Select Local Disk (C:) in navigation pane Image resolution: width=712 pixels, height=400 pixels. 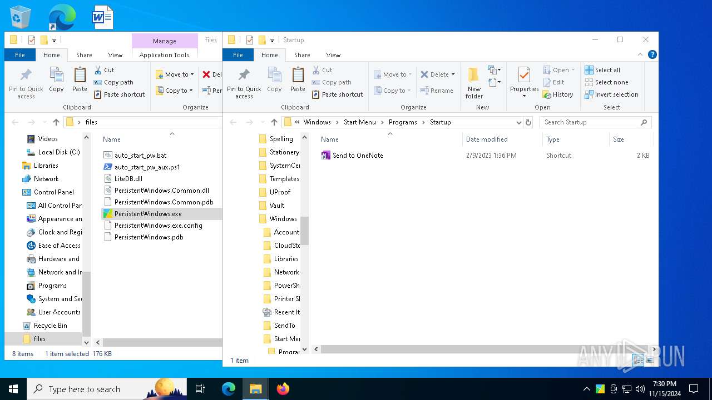[59, 152]
